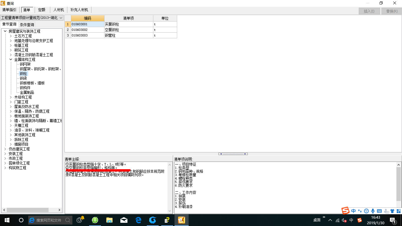Viewport: 402px width, 226px height.
Task: Collapse the 金属结构工程 node arrow
Action: [11, 59]
